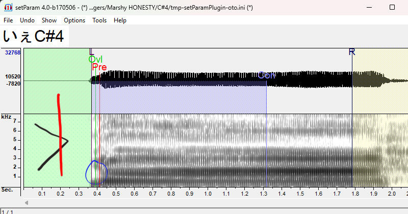Screen dimensions: 408x214
Task: Open the Help menu
Action: tap(120, 20)
